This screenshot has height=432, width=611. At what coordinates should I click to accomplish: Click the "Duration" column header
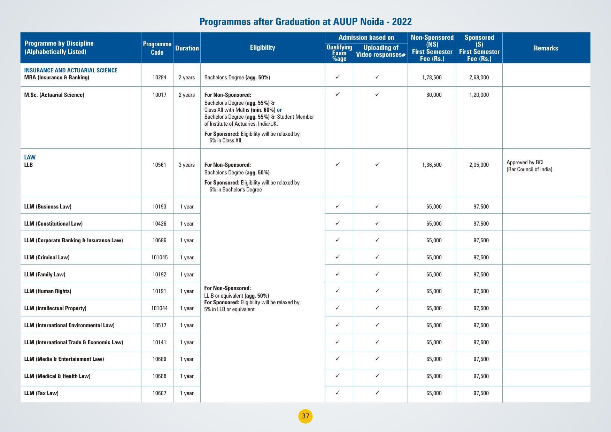[187, 48]
